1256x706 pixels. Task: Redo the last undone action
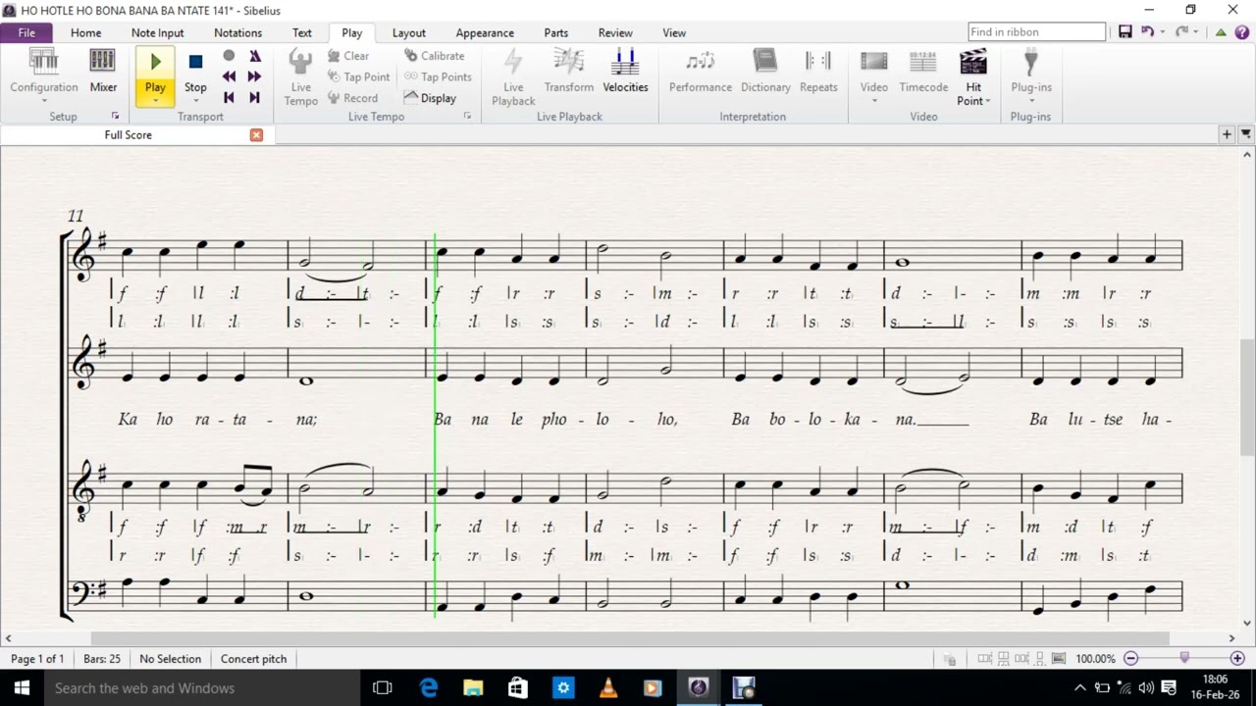tap(1182, 32)
